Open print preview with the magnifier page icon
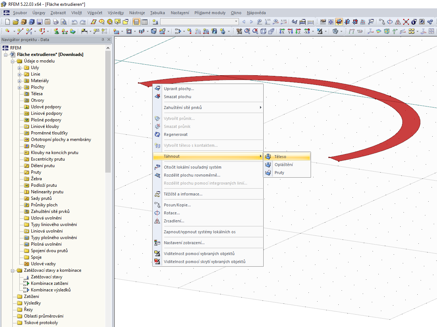Screen dimensions: 437x327 coord(63,22)
